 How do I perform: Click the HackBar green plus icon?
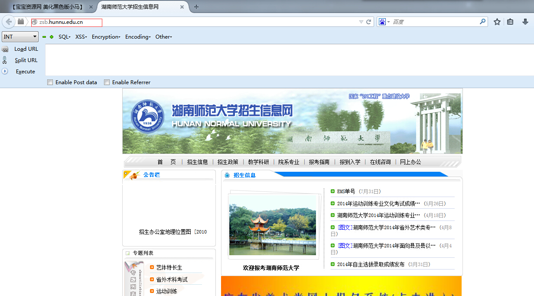tap(52, 37)
